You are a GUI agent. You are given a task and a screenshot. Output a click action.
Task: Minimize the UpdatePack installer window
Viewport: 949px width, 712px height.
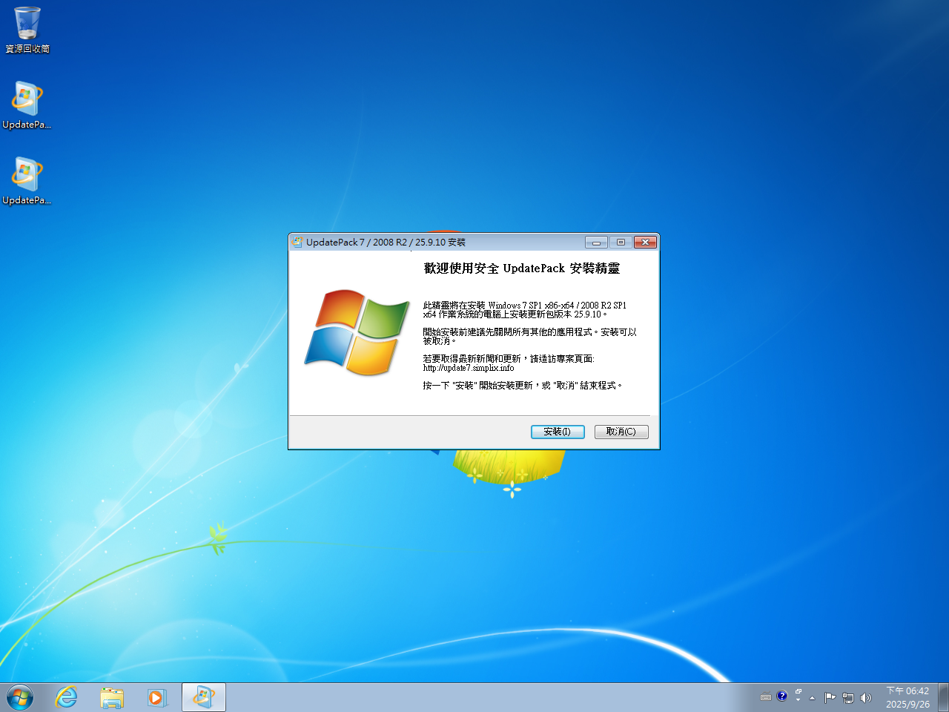(x=596, y=242)
